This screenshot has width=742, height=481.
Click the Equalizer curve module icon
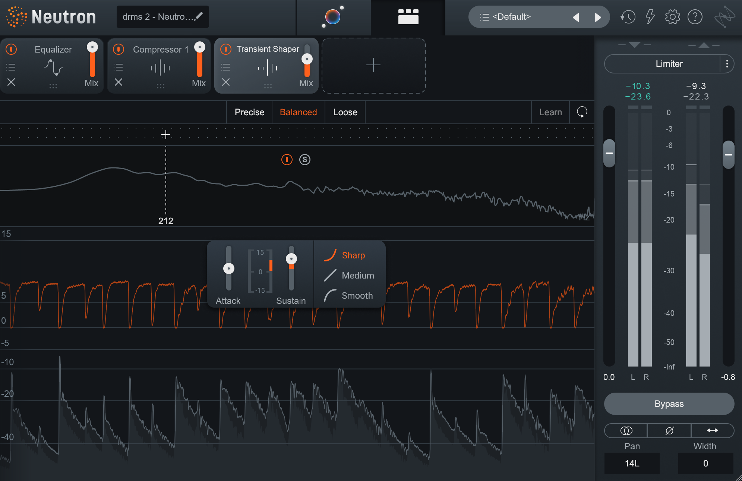pos(53,67)
